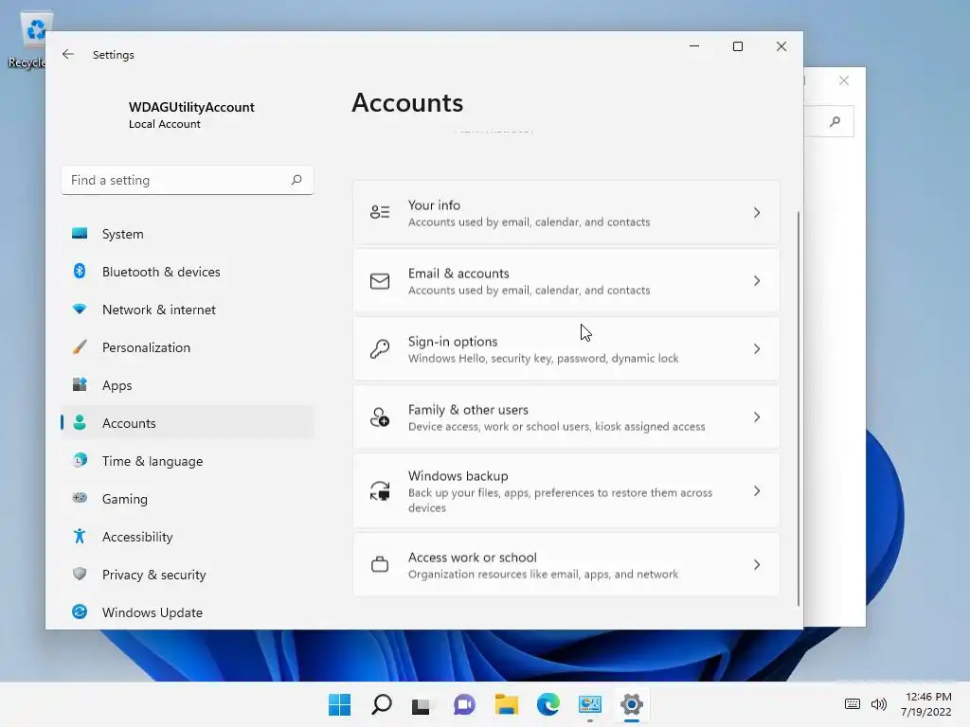The width and height of the screenshot is (970, 727).
Task: Click the Your info card icon
Action: (x=380, y=213)
